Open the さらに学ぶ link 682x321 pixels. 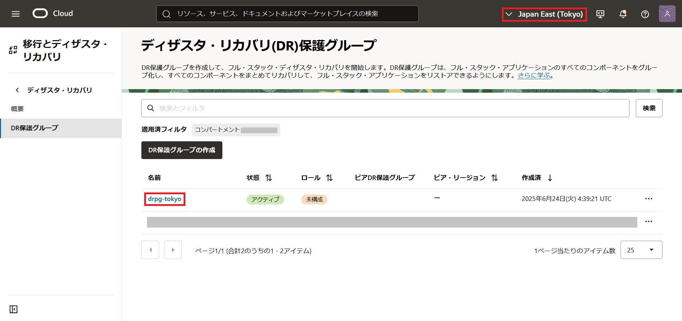point(534,75)
